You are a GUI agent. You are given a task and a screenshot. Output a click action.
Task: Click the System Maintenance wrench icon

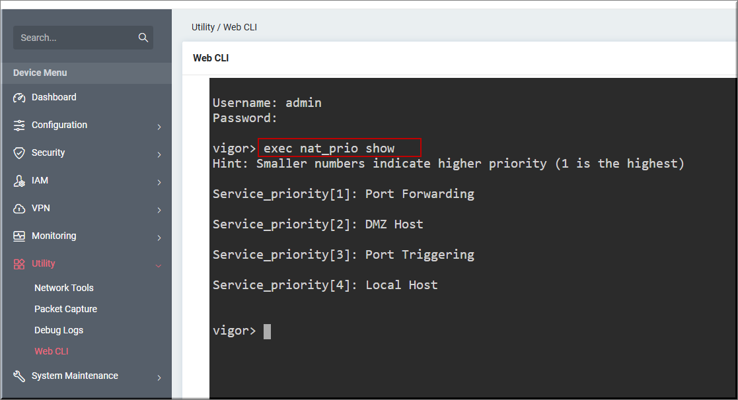point(19,376)
